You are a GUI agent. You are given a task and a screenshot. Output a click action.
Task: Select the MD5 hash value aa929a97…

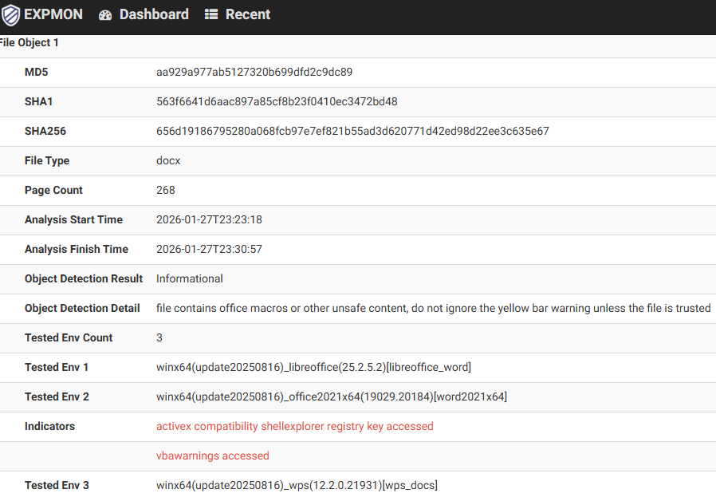254,72
